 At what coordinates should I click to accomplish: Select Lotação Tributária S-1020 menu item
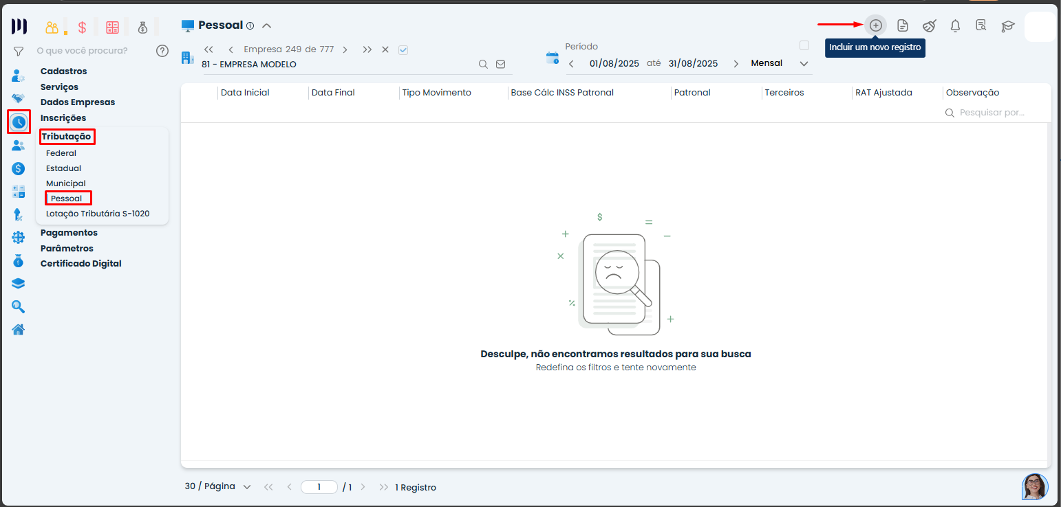coord(98,214)
